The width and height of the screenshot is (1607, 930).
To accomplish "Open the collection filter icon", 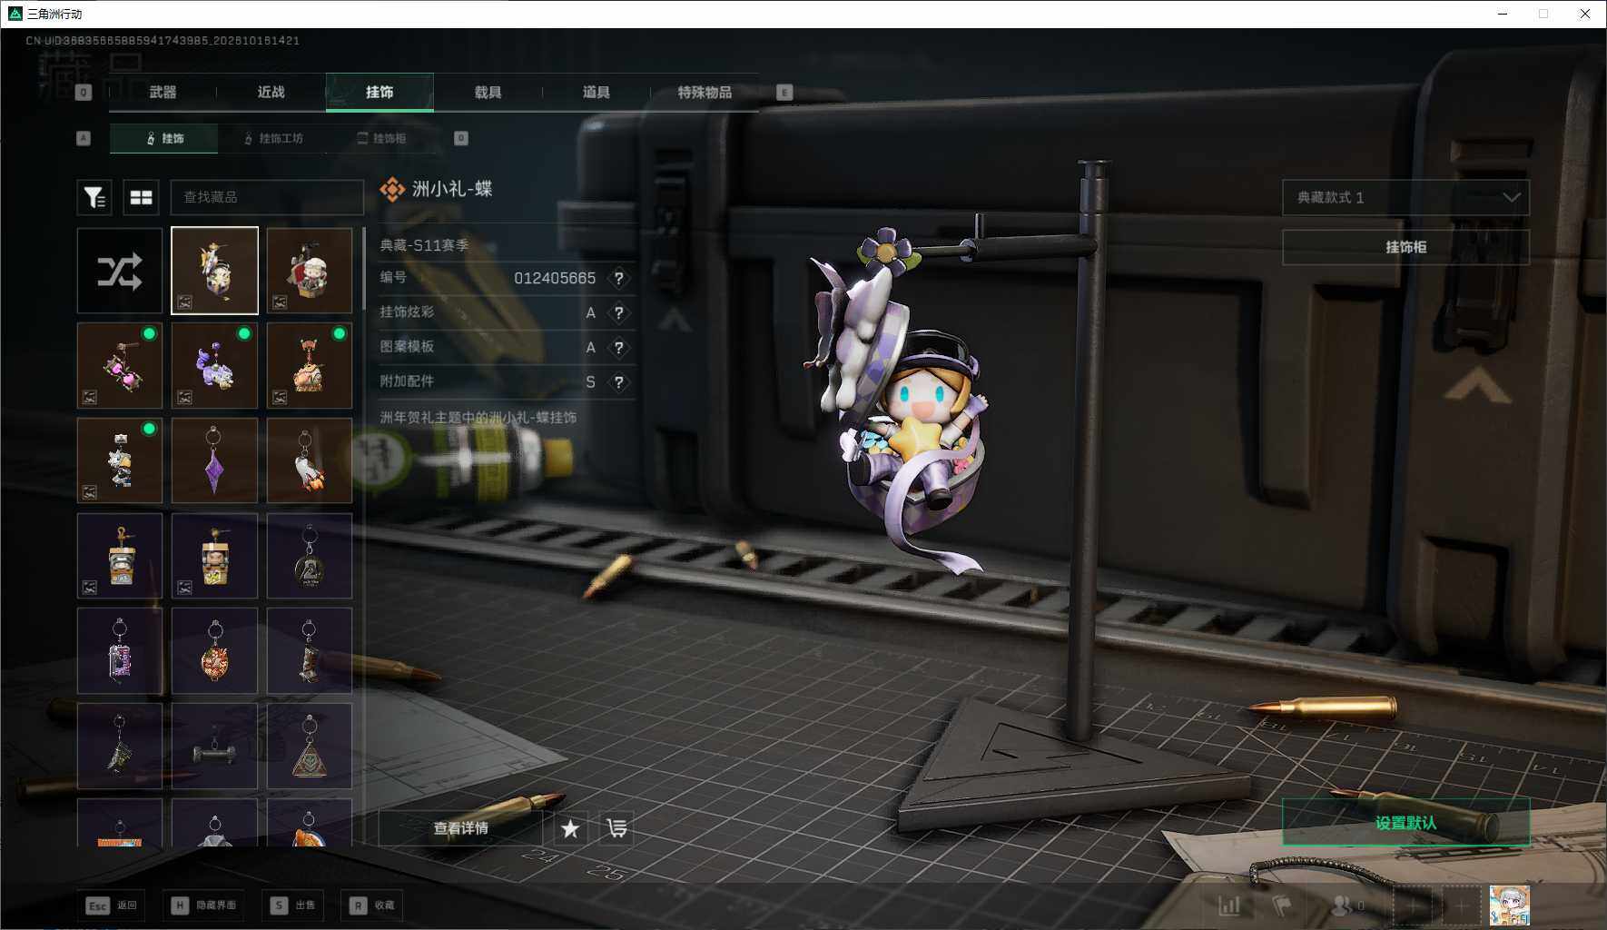I will 94,197.
